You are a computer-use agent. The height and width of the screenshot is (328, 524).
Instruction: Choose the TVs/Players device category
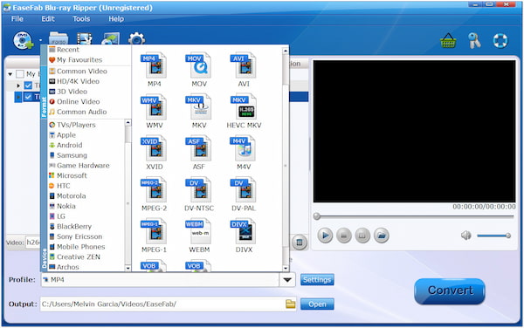pyautogui.click(x=72, y=125)
